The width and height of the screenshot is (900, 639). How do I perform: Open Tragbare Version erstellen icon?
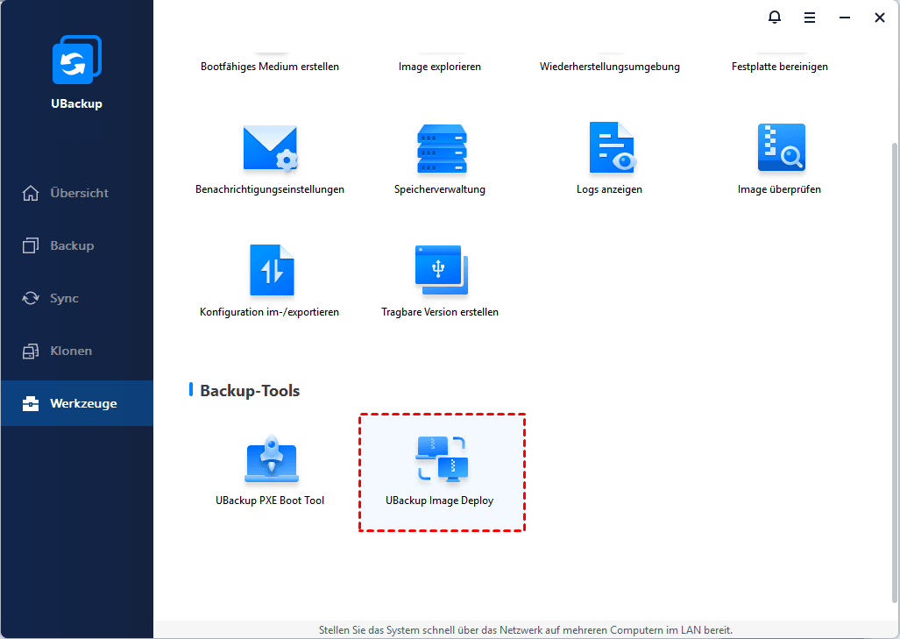(441, 271)
